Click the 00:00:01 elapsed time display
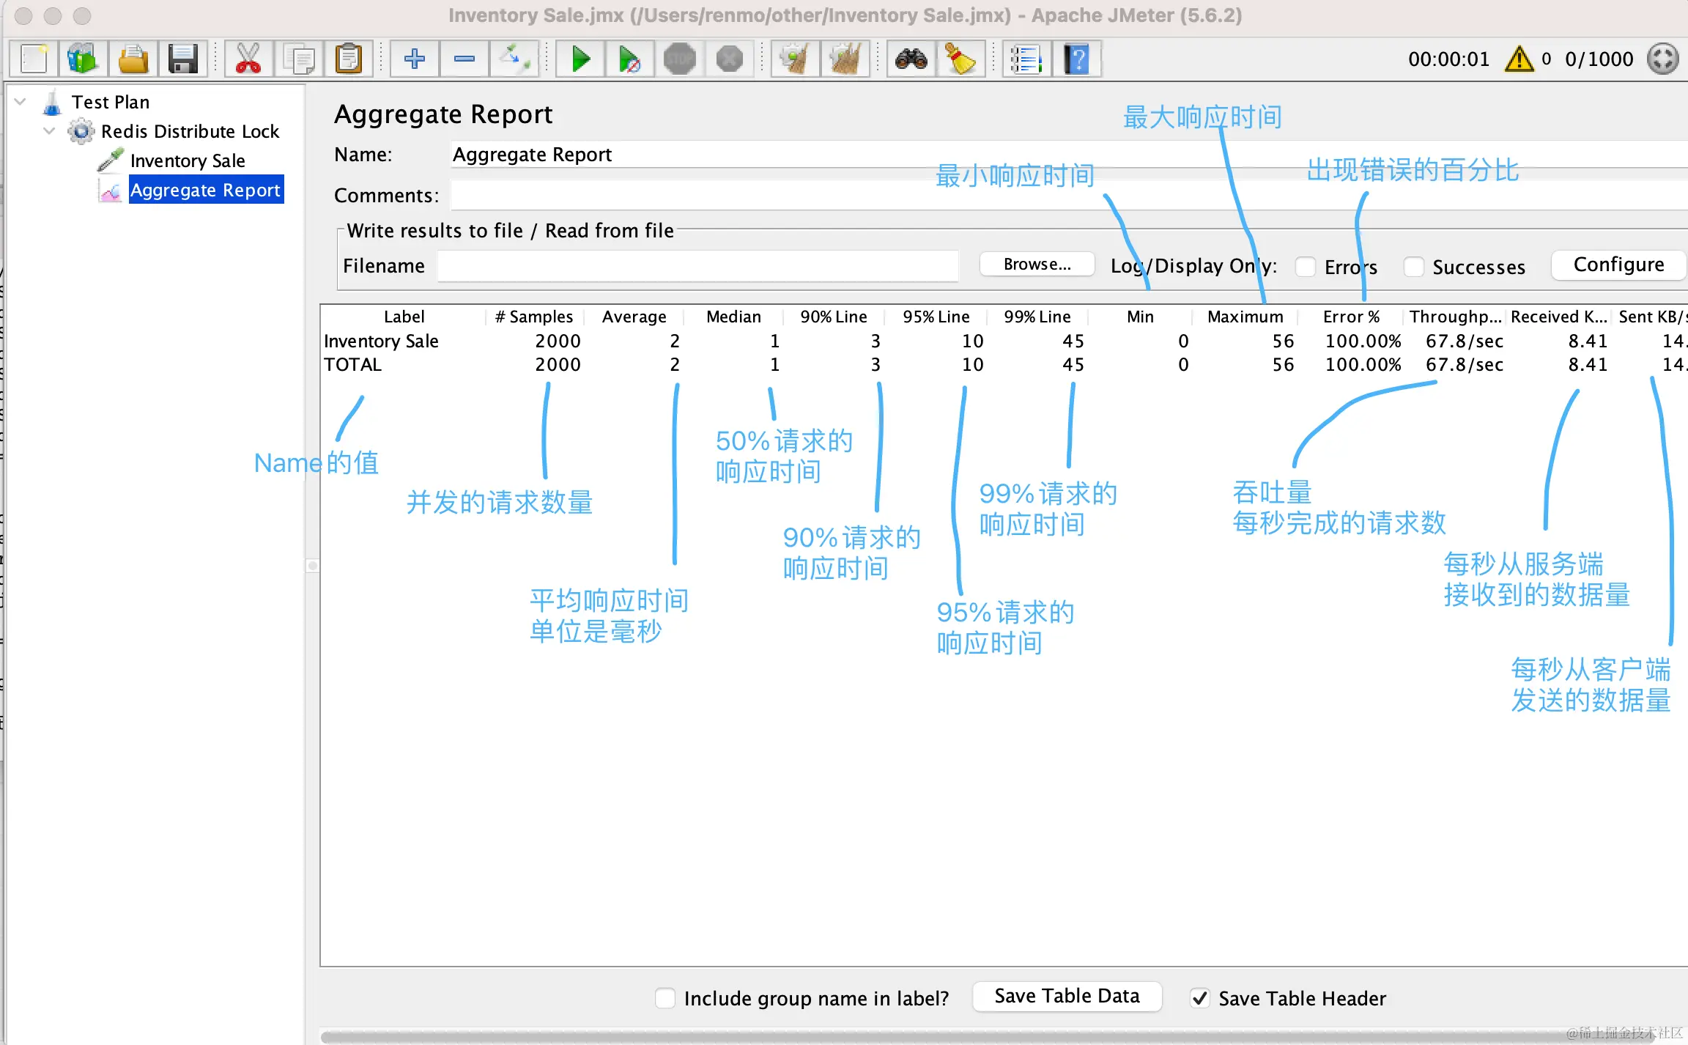The width and height of the screenshot is (1688, 1045). (1448, 59)
